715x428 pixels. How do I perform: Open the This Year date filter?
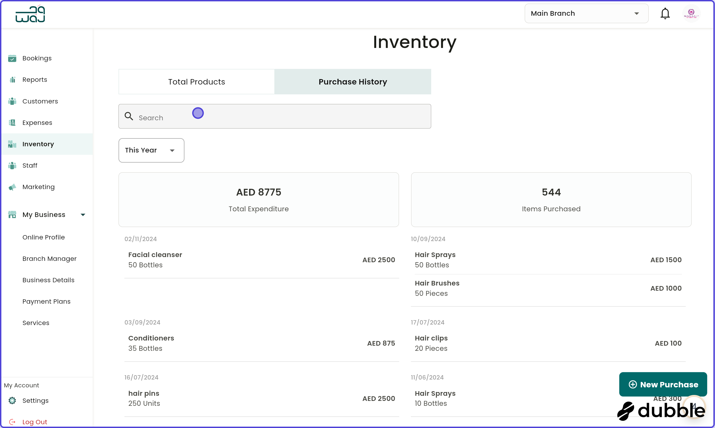tap(151, 150)
